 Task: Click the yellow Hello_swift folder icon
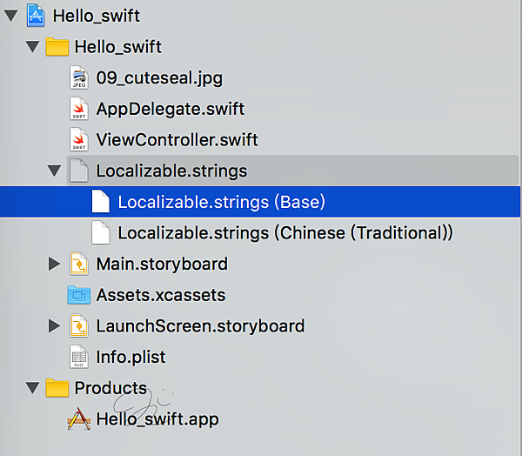(x=57, y=47)
